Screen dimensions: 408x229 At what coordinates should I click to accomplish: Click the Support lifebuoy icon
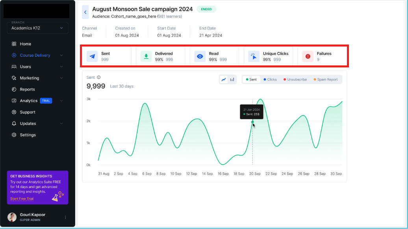click(x=14, y=112)
